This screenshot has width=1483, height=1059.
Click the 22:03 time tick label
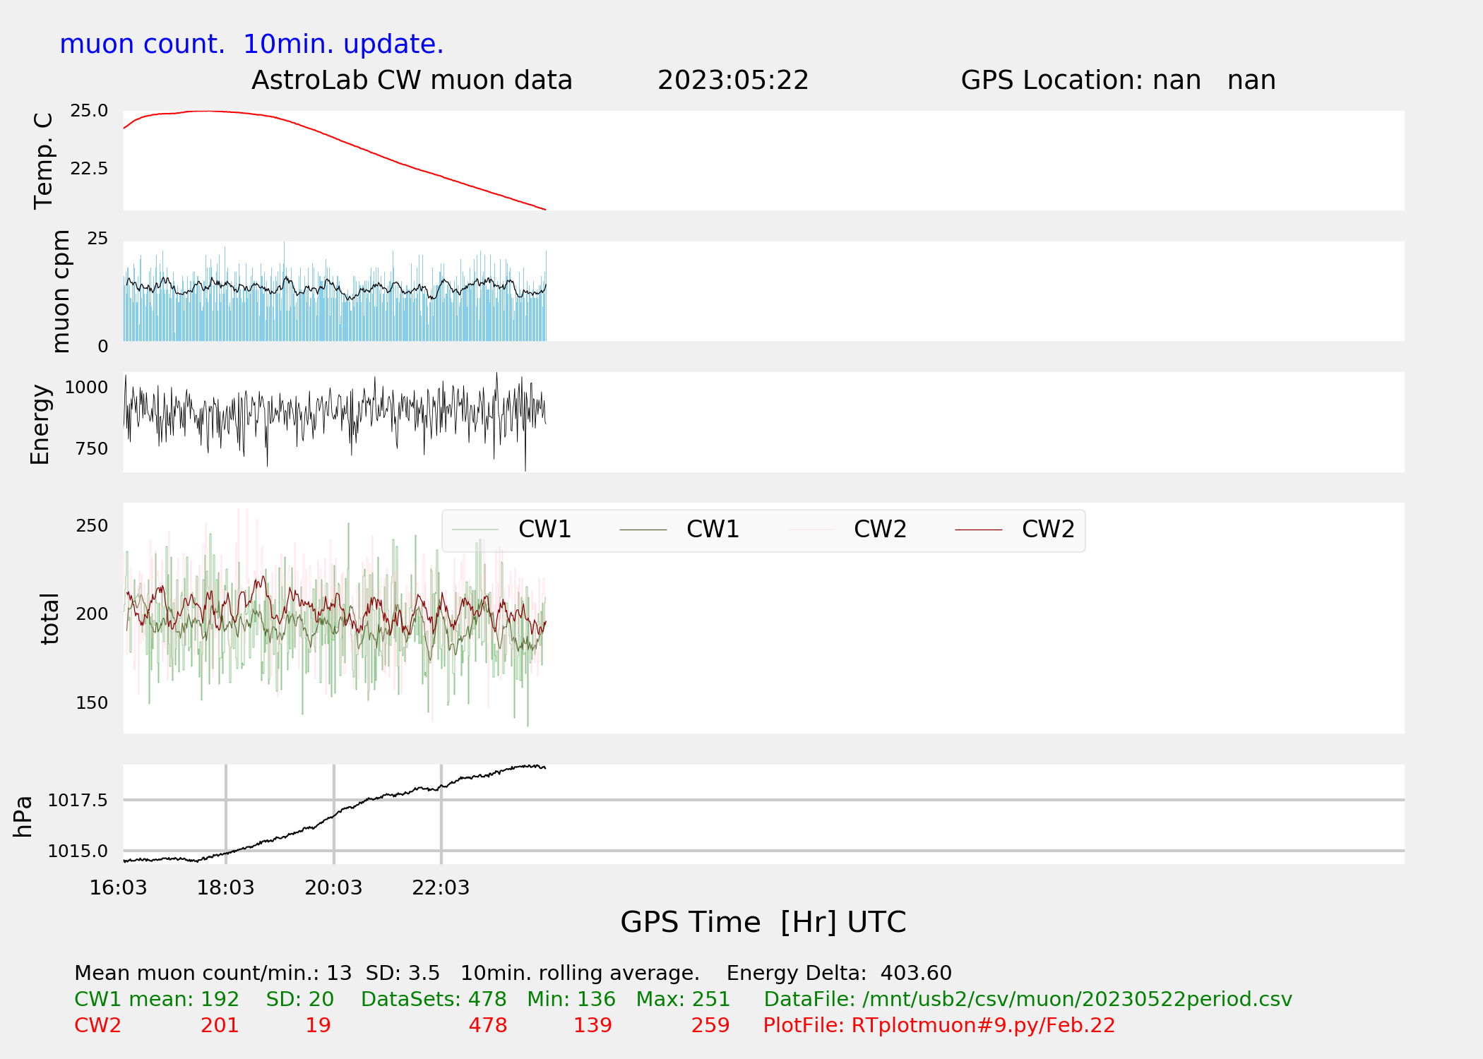pos(441,887)
